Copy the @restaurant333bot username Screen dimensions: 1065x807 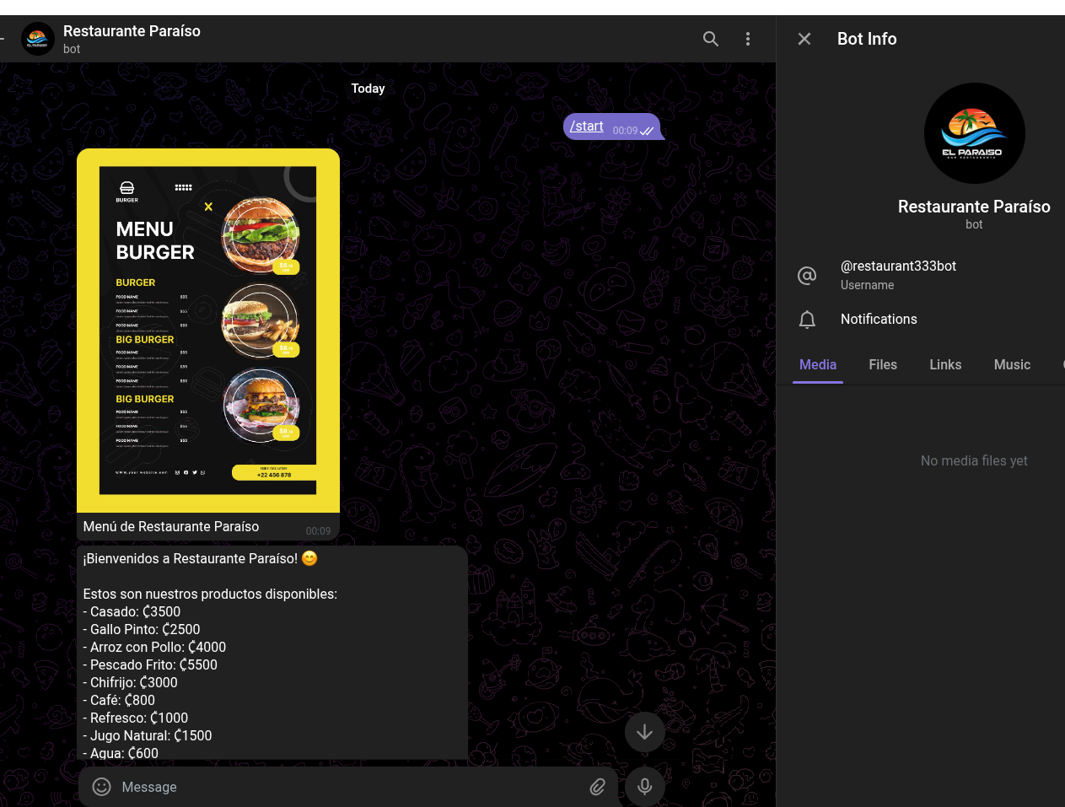coord(898,266)
